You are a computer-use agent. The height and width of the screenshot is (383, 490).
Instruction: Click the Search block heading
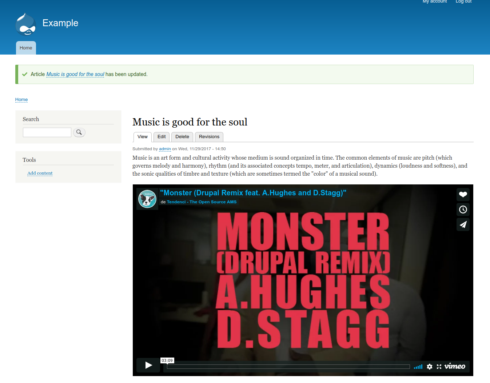pyautogui.click(x=31, y=119)
